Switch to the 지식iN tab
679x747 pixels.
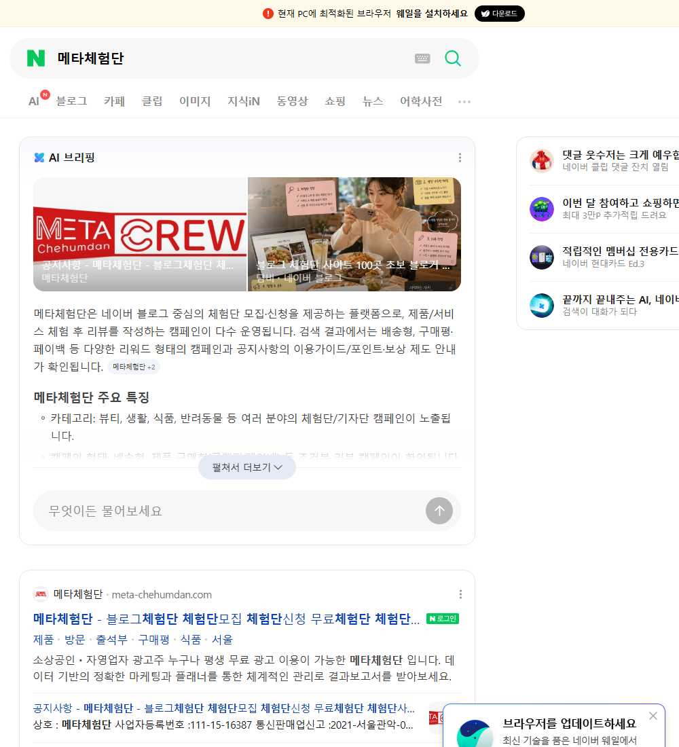(x=244, y=101)
